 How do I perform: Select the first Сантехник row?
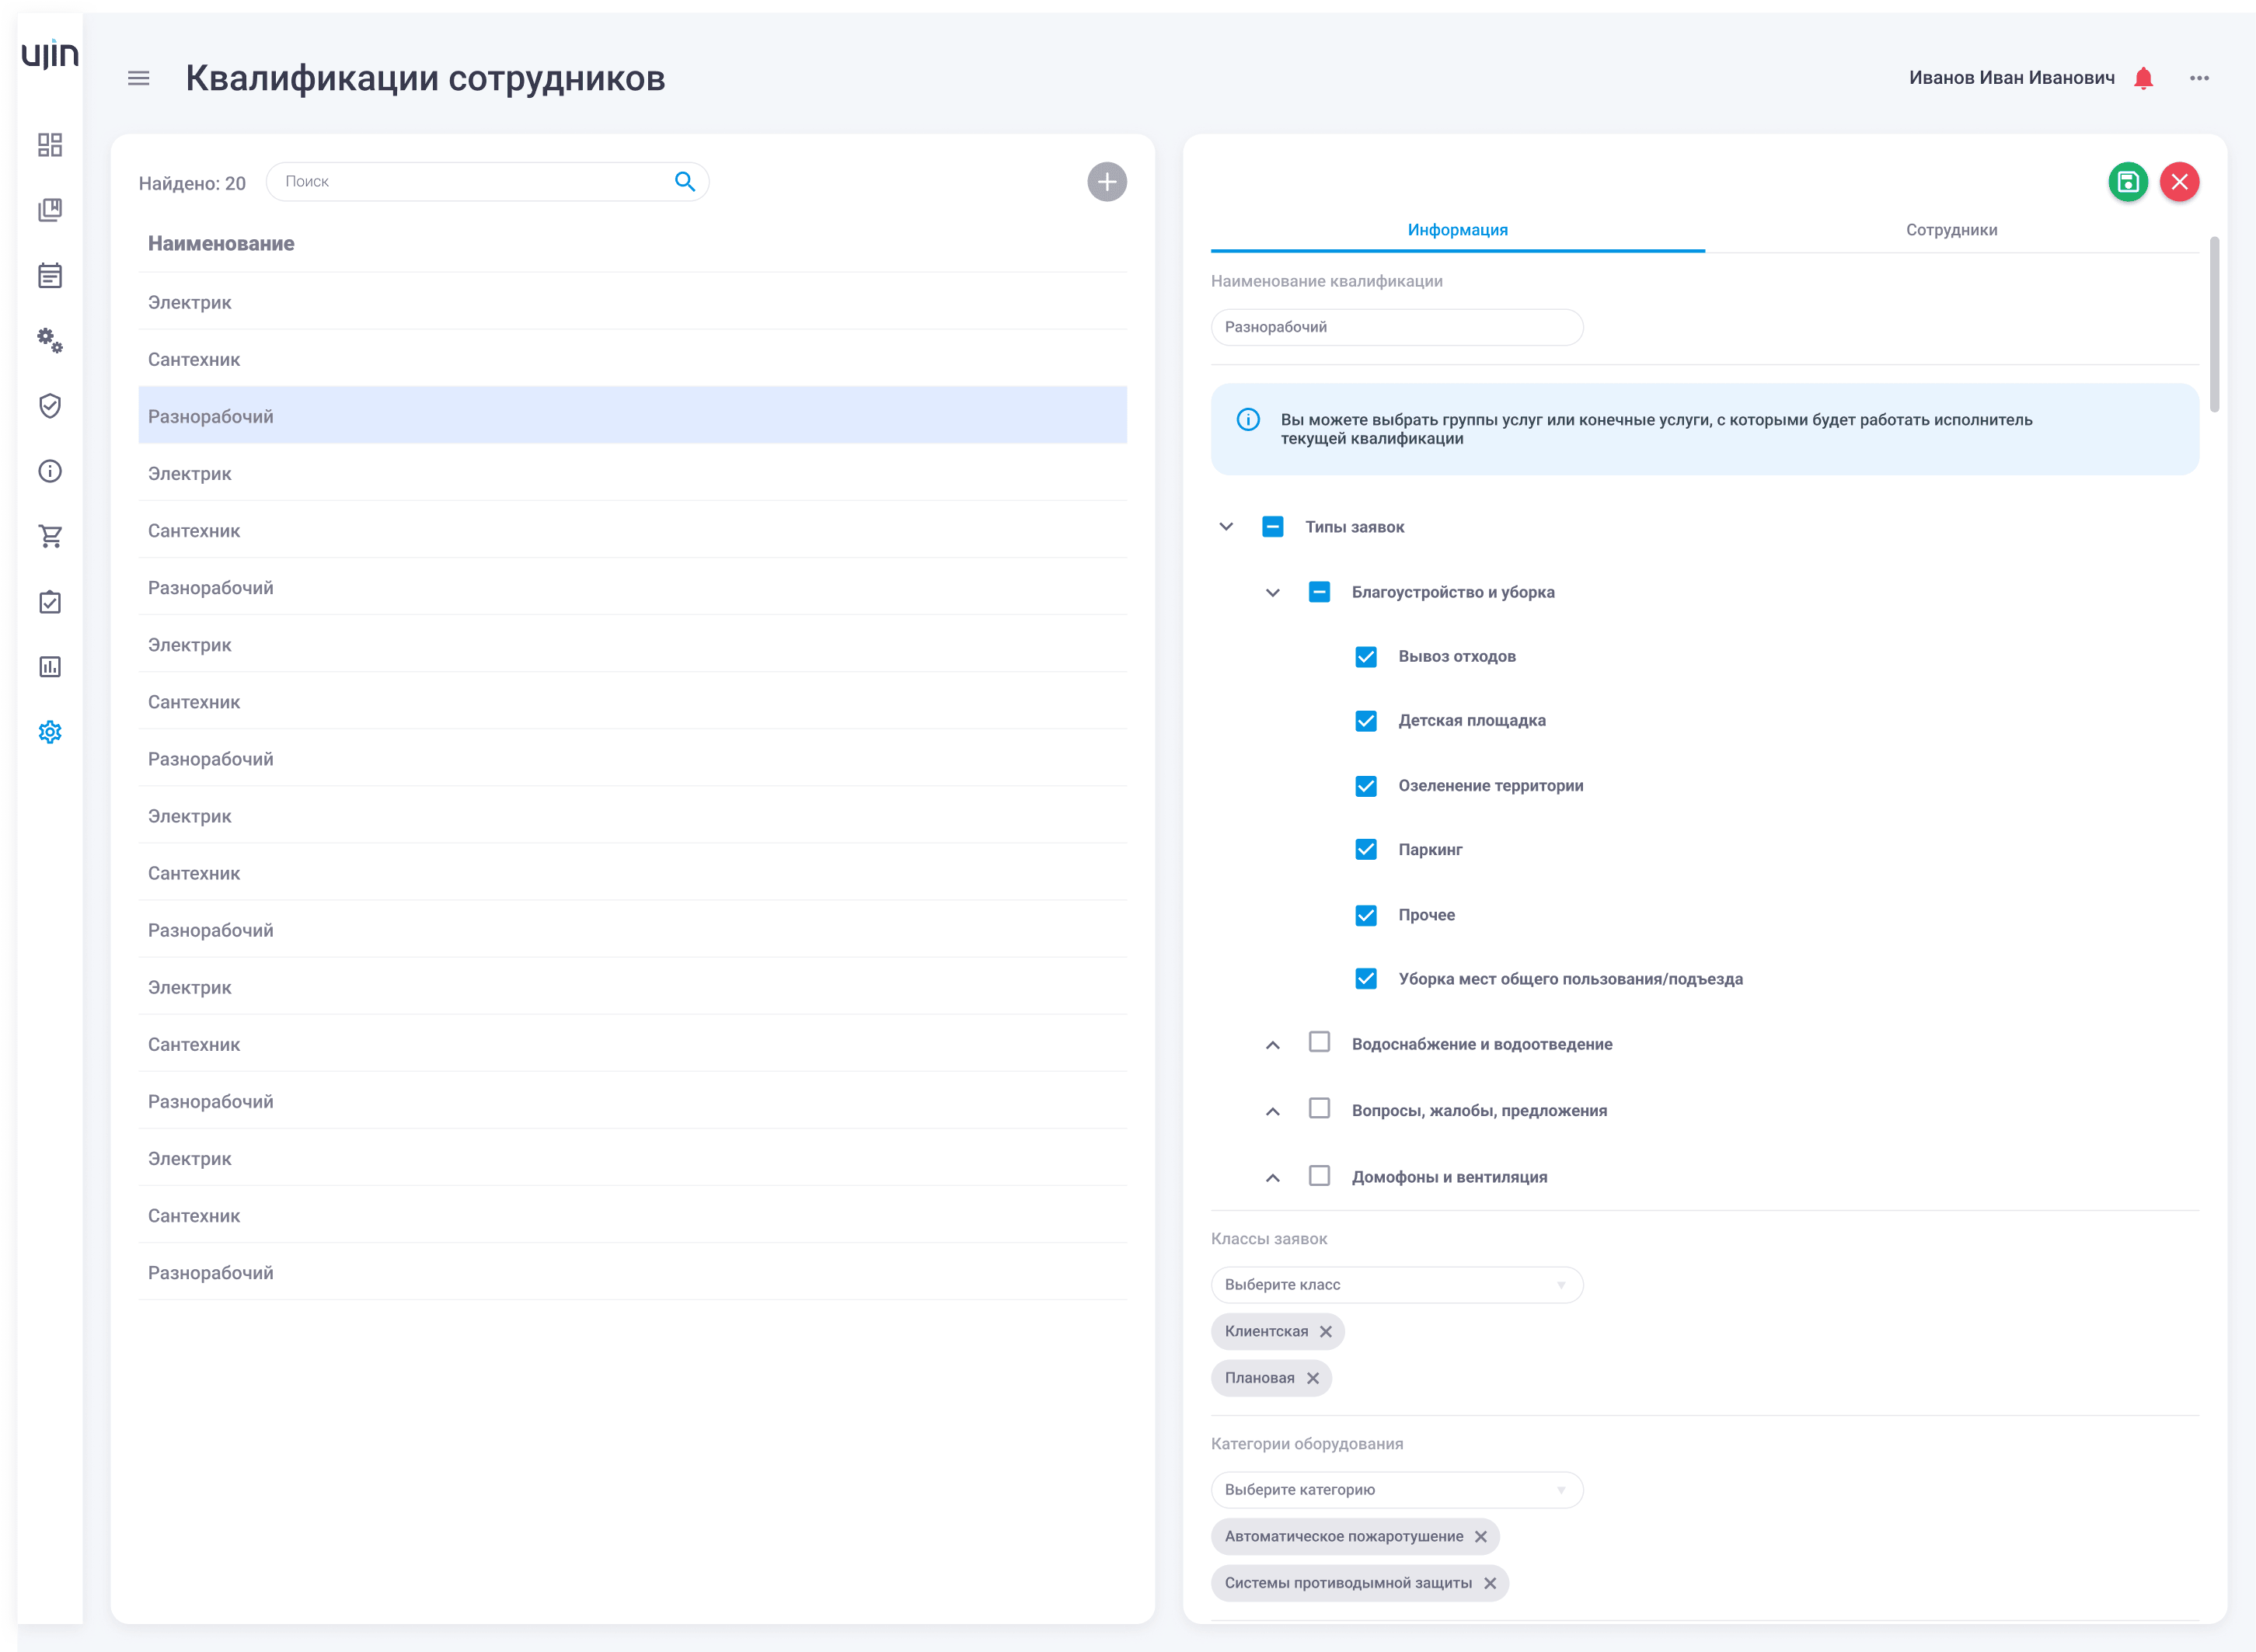click(633, 359)
